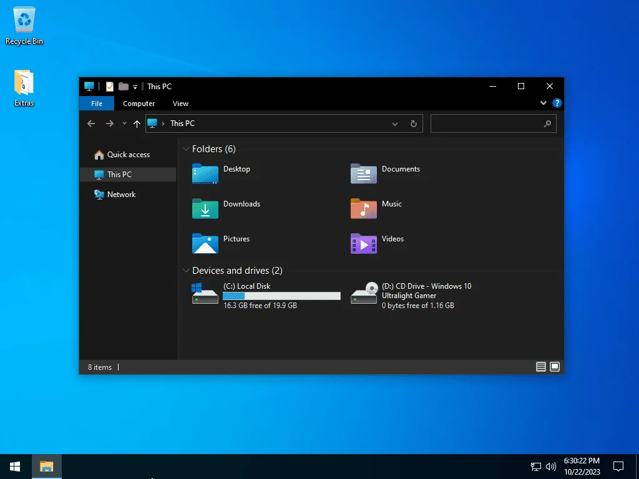Click the C: drive usage bar

tap(281, 296)
